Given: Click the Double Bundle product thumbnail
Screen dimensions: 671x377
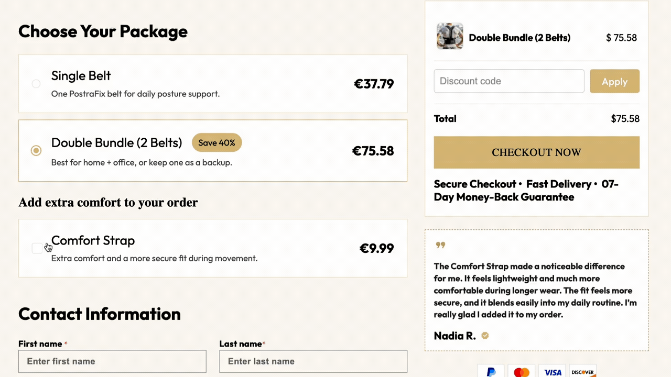Looking at the screenshot, I should 450,36.
